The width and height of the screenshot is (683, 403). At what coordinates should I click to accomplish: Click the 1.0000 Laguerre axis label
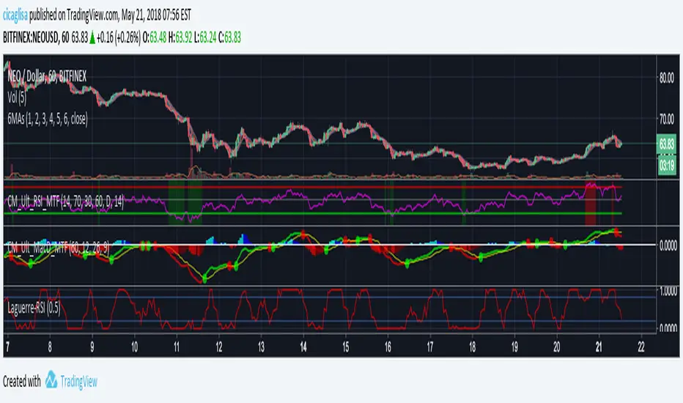coord(668,291)
